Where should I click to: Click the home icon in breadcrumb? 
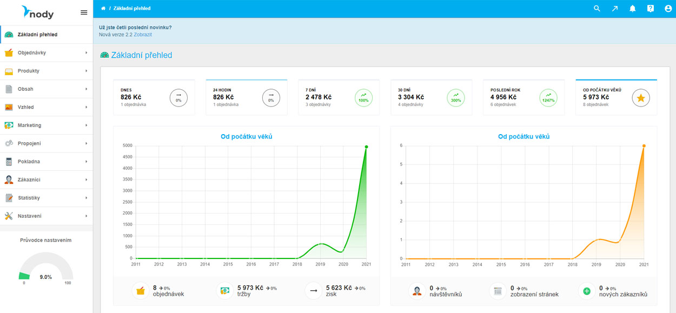tap(103, 9)
